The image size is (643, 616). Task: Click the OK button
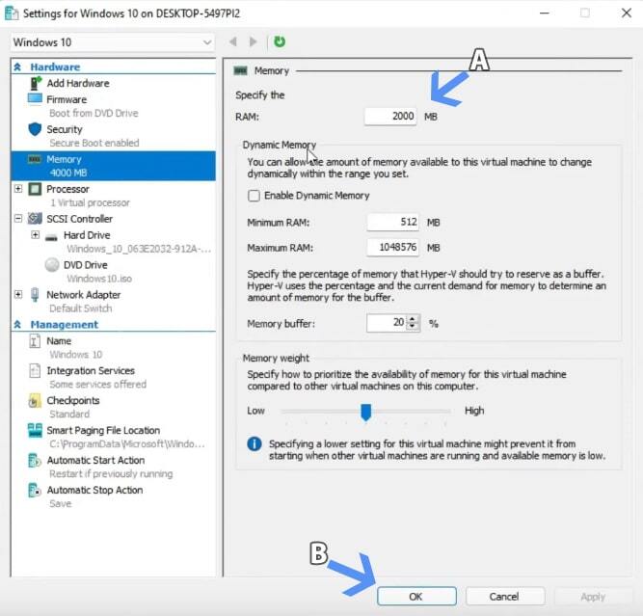coord(416,597)
